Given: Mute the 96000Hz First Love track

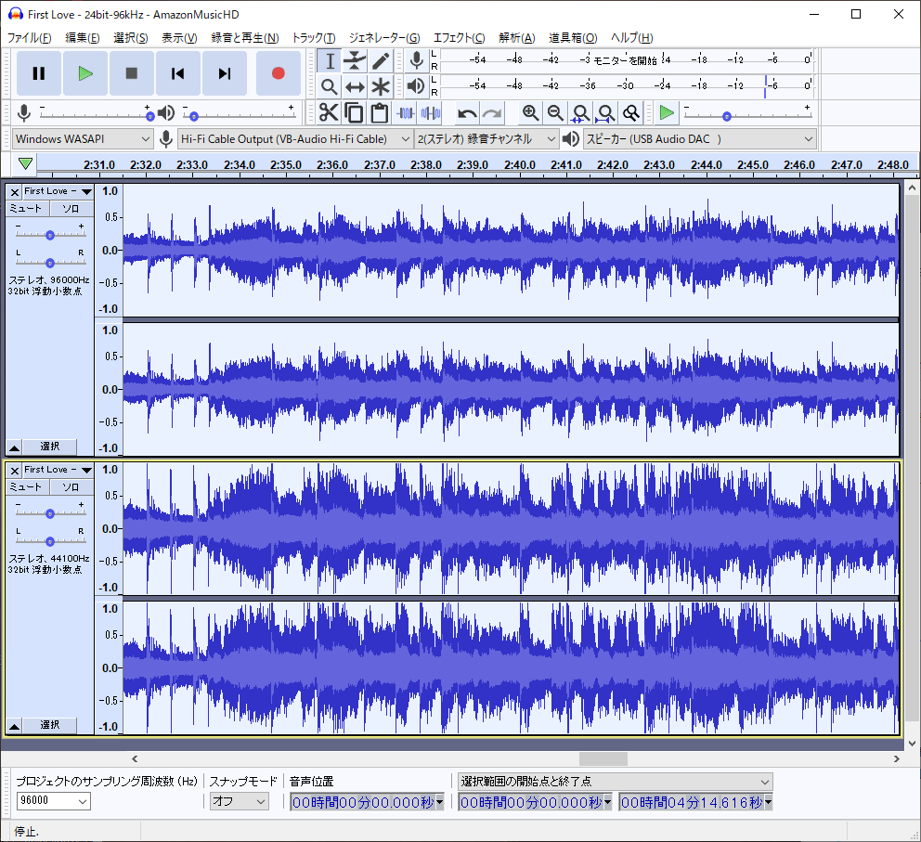Looking at the screenshot, I should pos(26,209).
